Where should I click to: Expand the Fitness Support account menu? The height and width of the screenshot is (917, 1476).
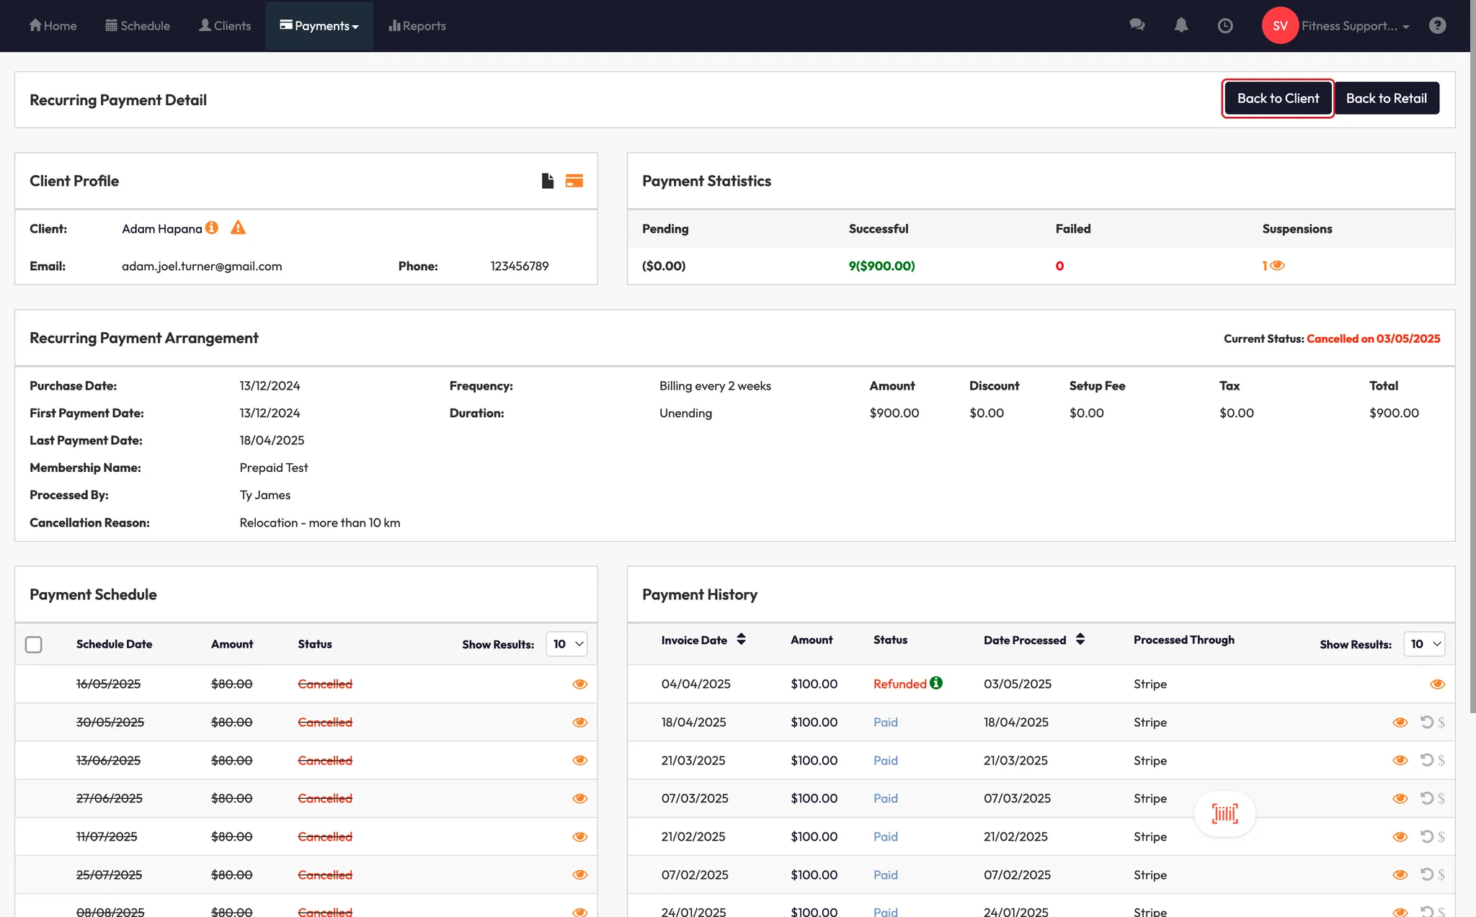pyautogui.click(x=1354, y=26)
